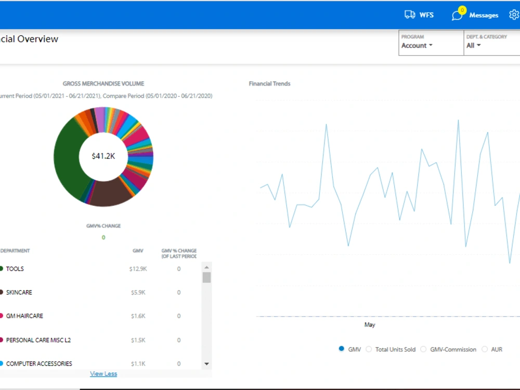520x390 pixels.
Task: Open Messages chat bubble icon
Action: [457, 16]
